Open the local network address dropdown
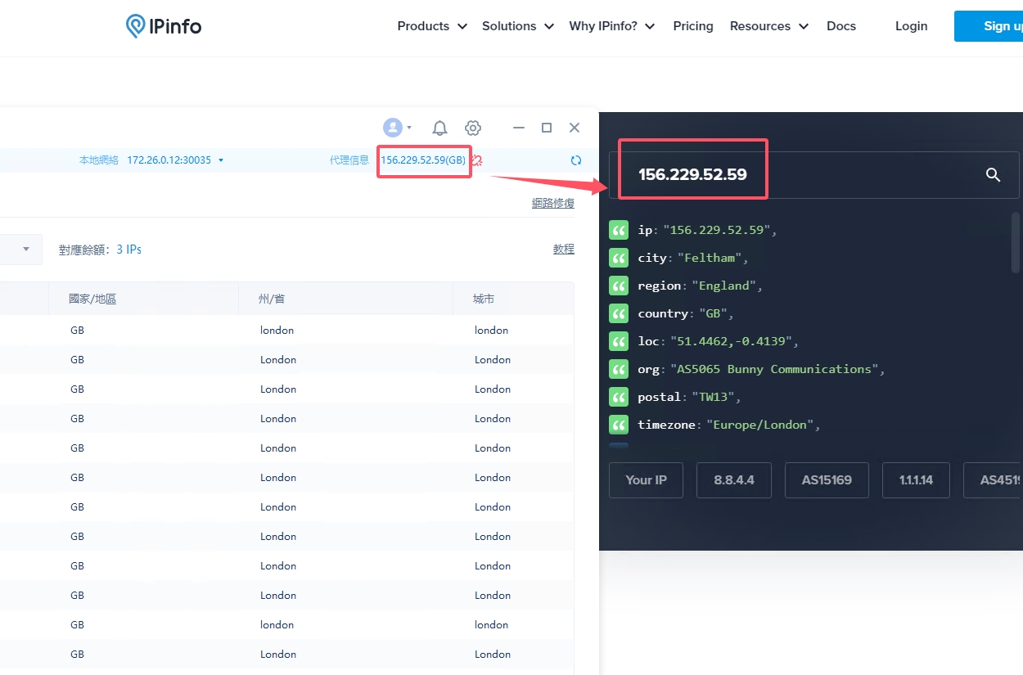Screen dimensions: 1023x675 (221, 160)
